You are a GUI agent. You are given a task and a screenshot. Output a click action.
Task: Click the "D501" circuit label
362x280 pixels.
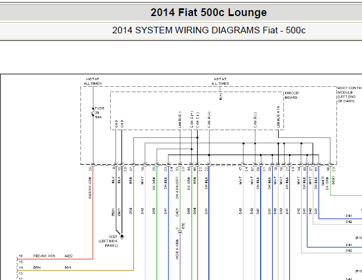click(333, 181)
